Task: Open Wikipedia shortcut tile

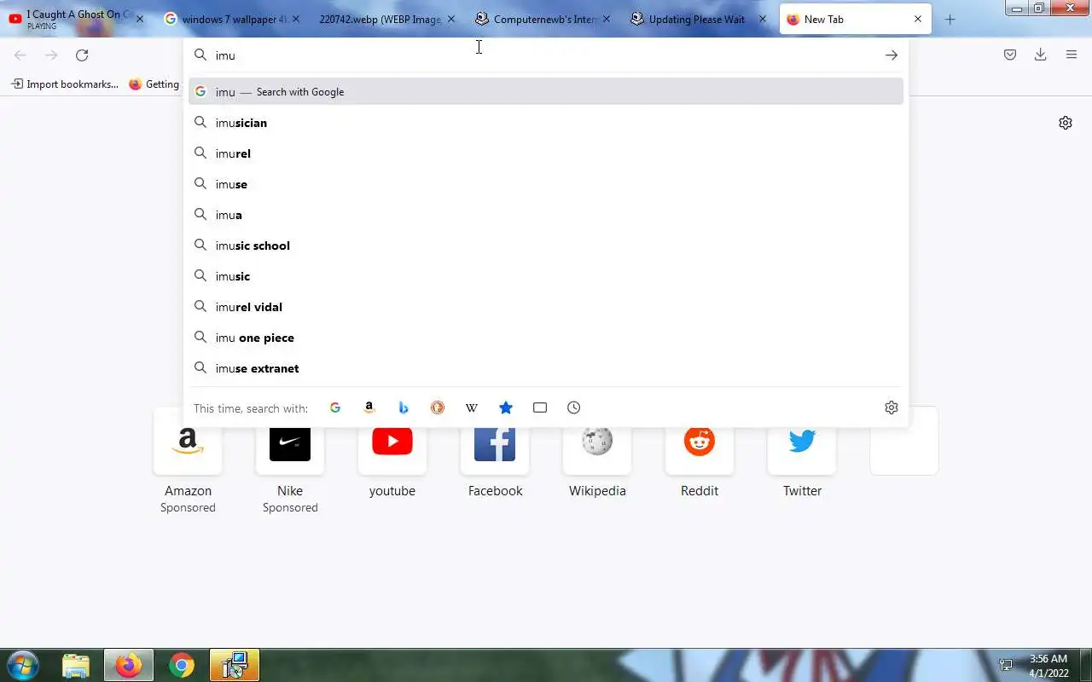Action: pos(597,454)
